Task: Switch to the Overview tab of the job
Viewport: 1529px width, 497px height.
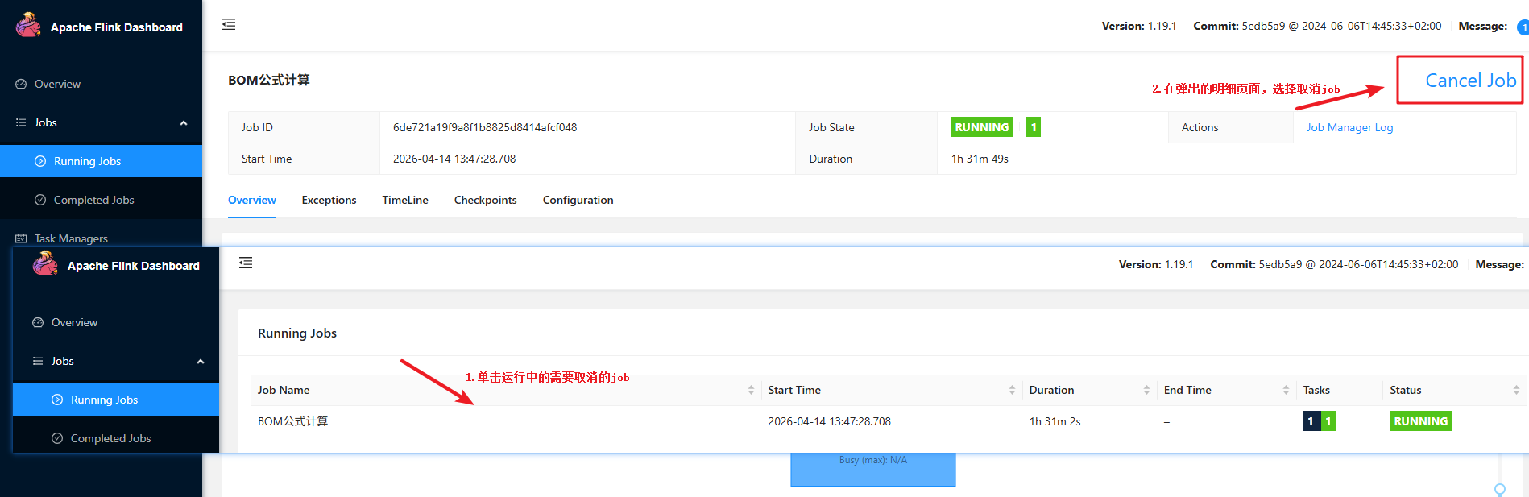Action: point(252,200)
